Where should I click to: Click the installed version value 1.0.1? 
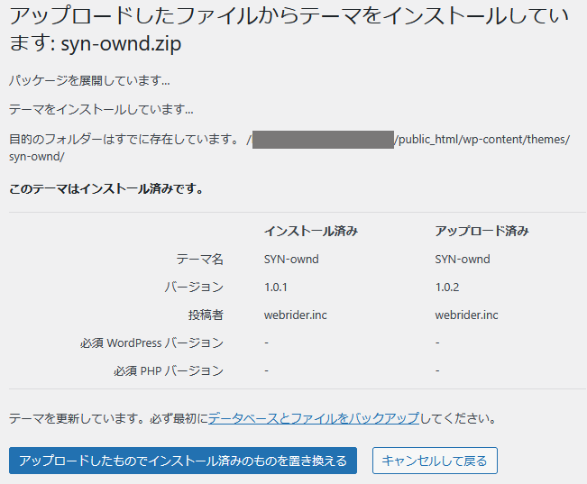click(275, 287)
